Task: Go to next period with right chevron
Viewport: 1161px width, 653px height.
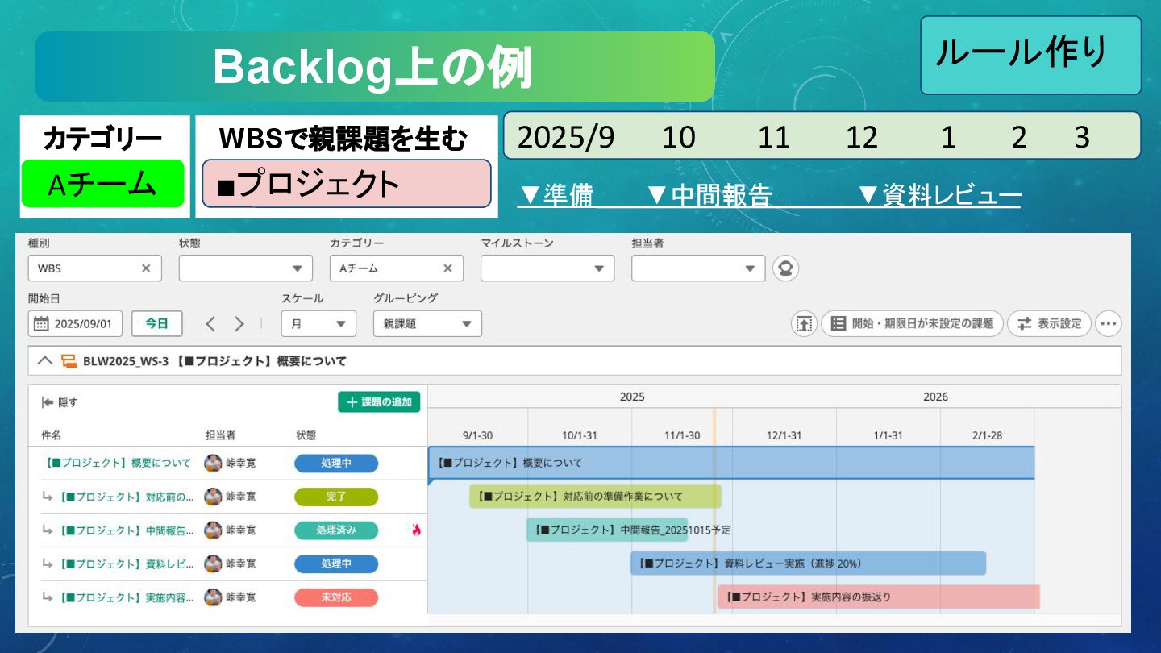Action: 239,324
